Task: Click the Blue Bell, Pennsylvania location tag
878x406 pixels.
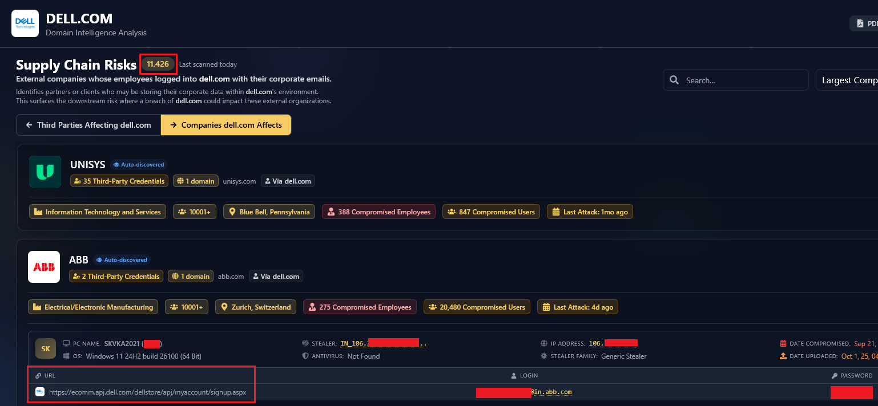Action: pos(269,212)
